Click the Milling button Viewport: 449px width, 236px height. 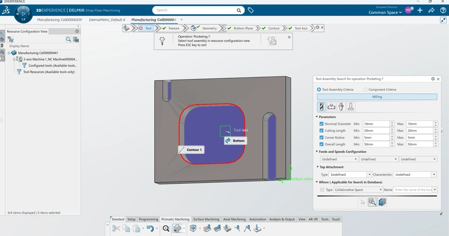pos(377,97)
